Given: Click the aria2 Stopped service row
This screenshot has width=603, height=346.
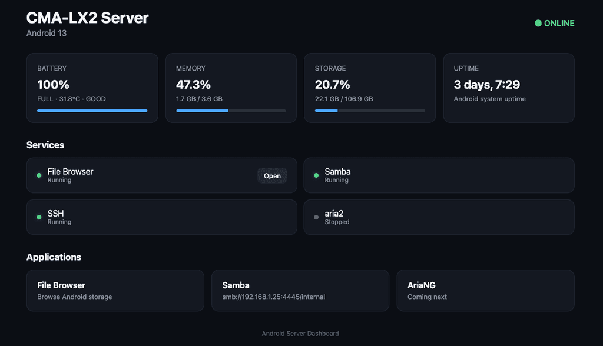Looking at the screenshot, I should tap(439, 217).
